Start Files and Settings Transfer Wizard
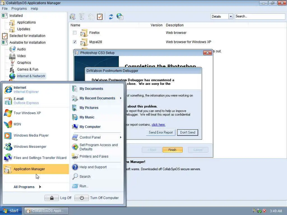 (36, 158)
